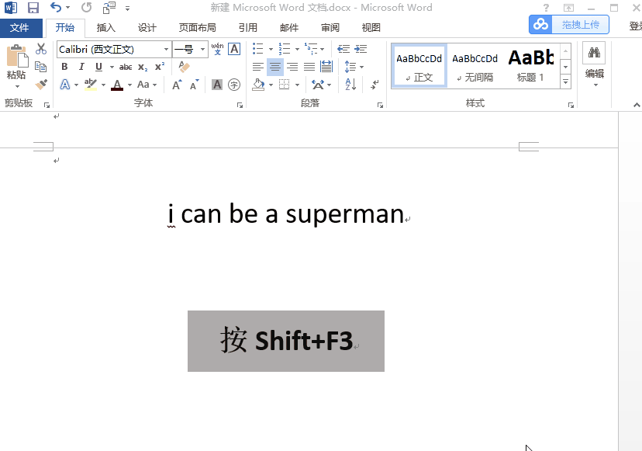Click the Copy icon
The width and height of the screenshot is (642, 451).
[x=40, y=67]
